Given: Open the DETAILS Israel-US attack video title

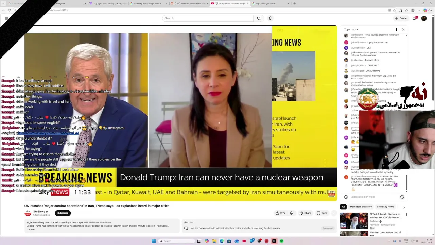Looking at the screenshot, I should pos(385,216).
